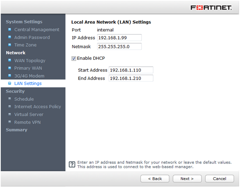
Task: Click bullet icon beside Admin Password
Action: pyautogui.click(x=10, y=37)
